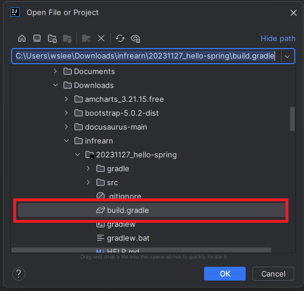Click the vertical scrollbar thumb
The image size is (304, 291).
tap(292, 119)
